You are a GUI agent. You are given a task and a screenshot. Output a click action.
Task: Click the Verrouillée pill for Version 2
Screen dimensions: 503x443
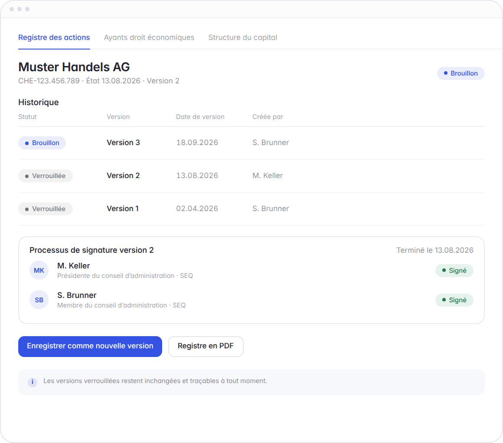tap(45, 176)
